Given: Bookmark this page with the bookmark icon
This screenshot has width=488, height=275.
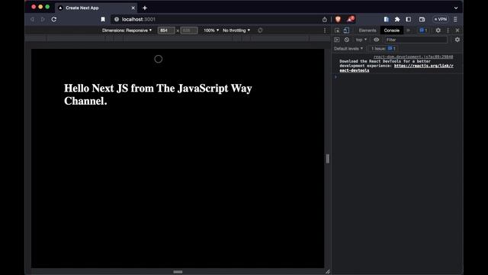Looking at the screenshot, I should pyautogui.click(x=103, y=19).
